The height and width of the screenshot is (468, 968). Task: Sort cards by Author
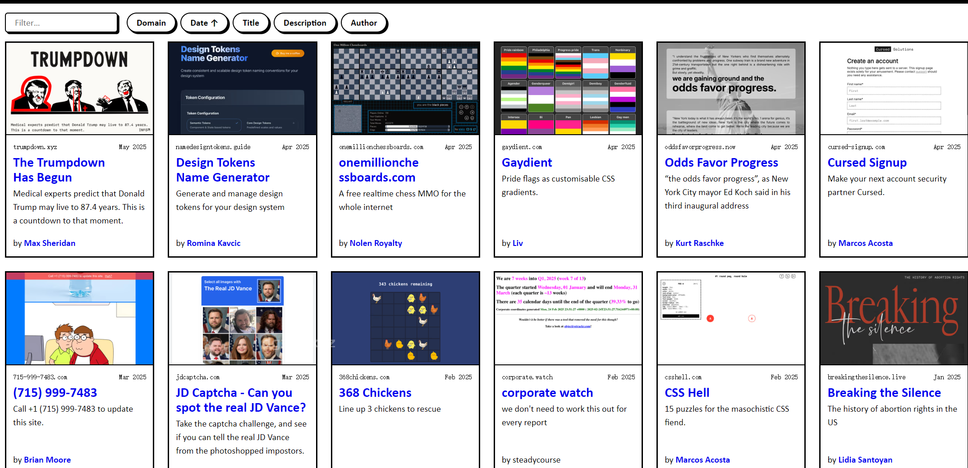point(364,23)
